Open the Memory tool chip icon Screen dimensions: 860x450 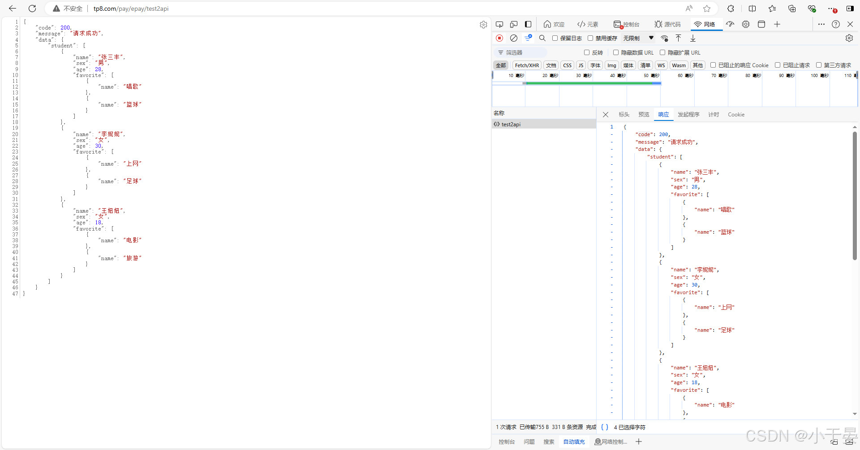click(746, 24)
